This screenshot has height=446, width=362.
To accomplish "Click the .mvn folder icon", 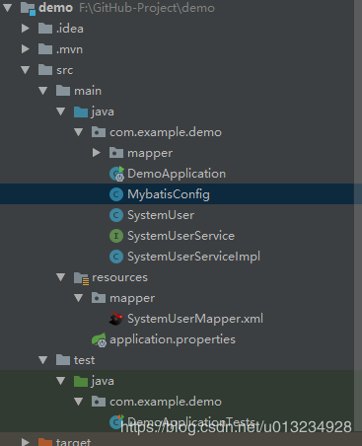I will click(x=45, y=49).
